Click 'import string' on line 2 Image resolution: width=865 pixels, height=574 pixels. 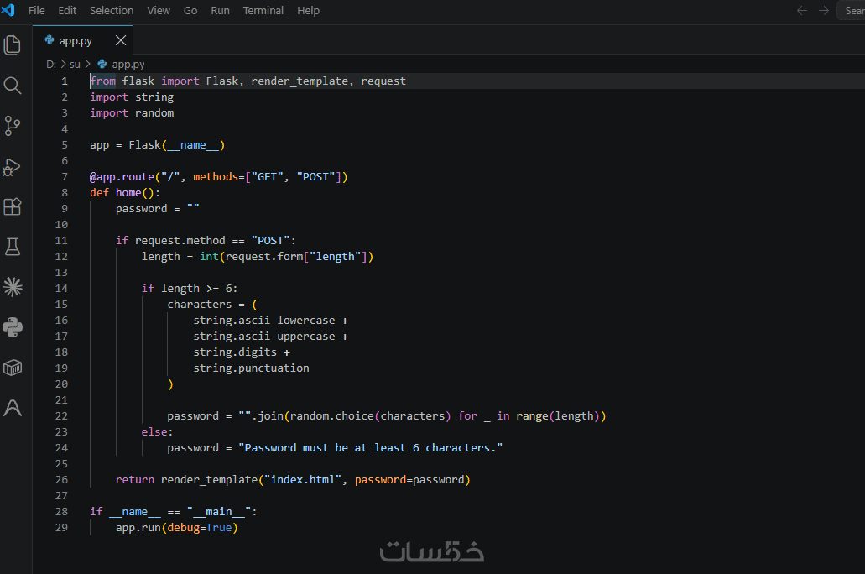coord(132,97)
